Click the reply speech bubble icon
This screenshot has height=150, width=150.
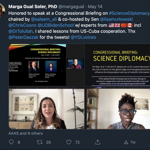point(11,142)
